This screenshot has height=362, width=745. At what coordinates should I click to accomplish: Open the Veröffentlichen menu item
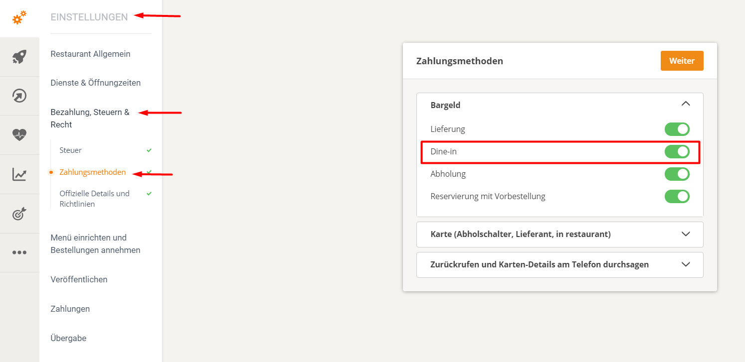tap(79, 279)
